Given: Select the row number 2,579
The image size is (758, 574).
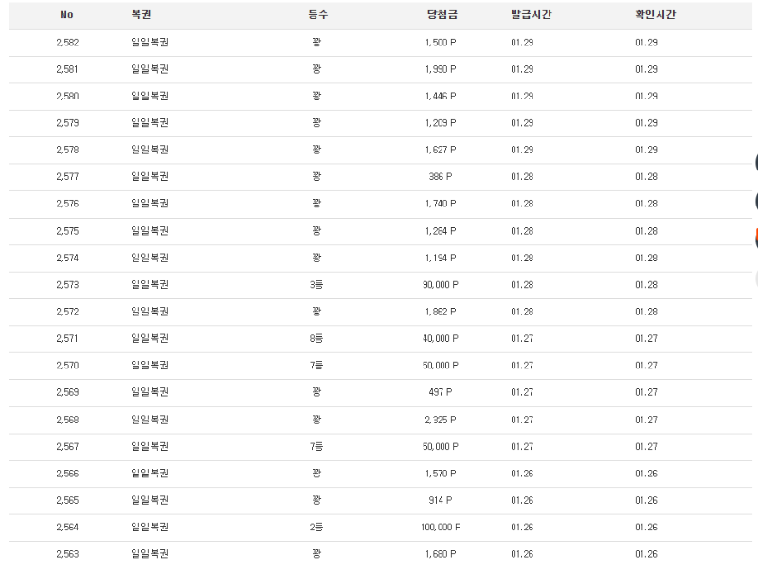Looking at the screenshot, I should (67, 123).
